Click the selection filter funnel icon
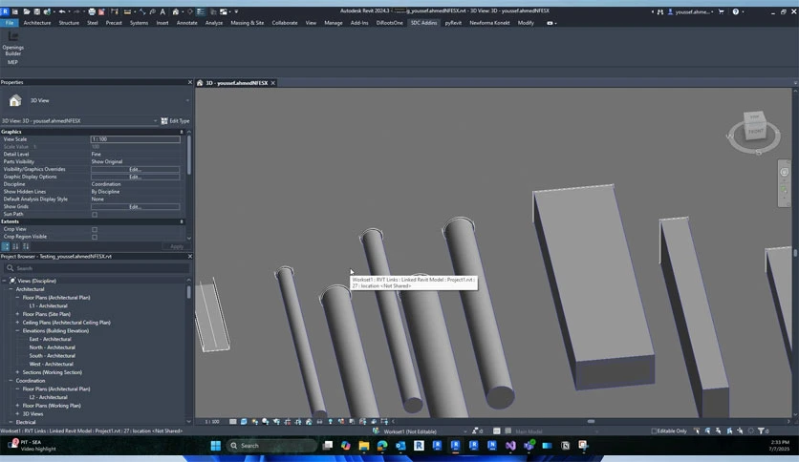 (x=761, y=430)
